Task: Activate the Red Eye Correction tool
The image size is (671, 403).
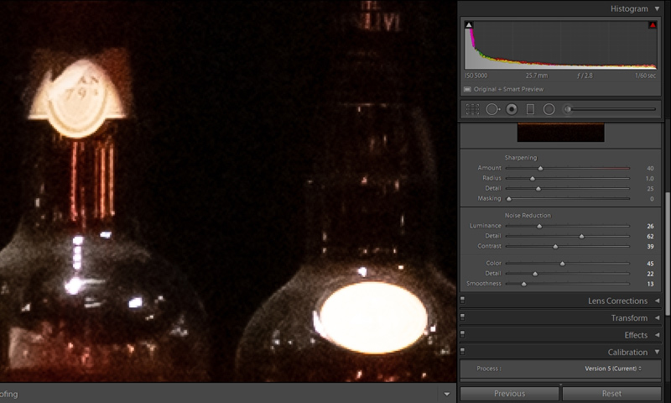Action: 512,109
